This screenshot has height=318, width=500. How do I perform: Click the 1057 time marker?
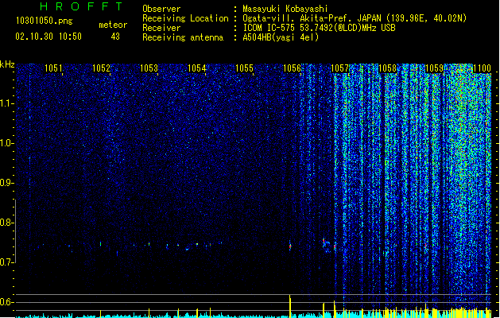(340, 68)
